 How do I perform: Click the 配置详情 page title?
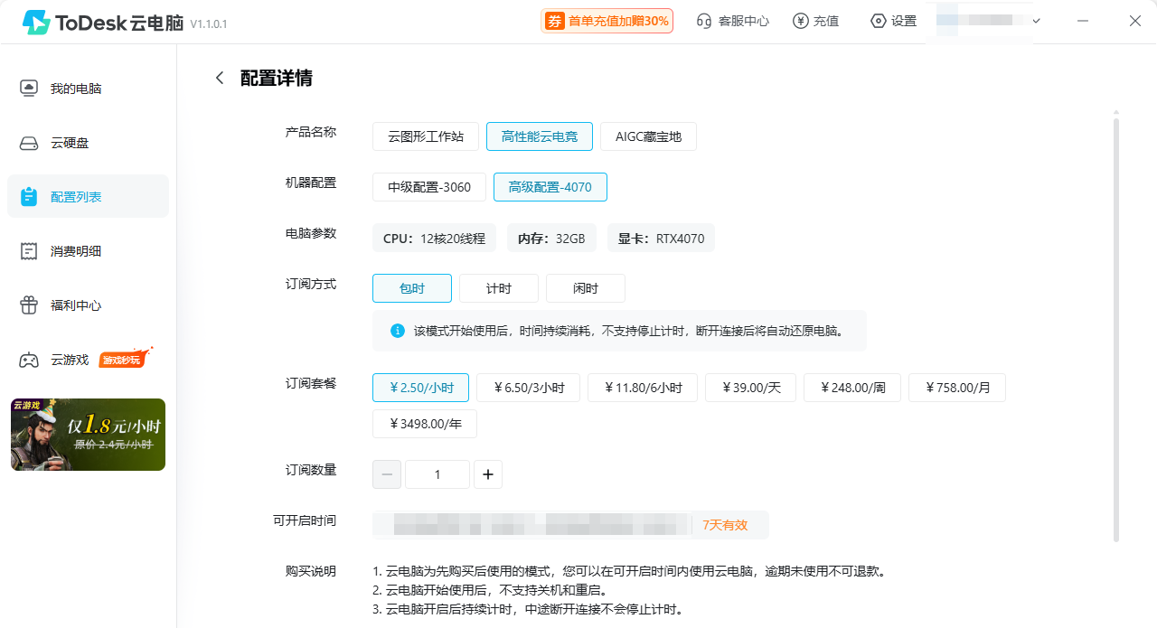click(x=277, y=78)
